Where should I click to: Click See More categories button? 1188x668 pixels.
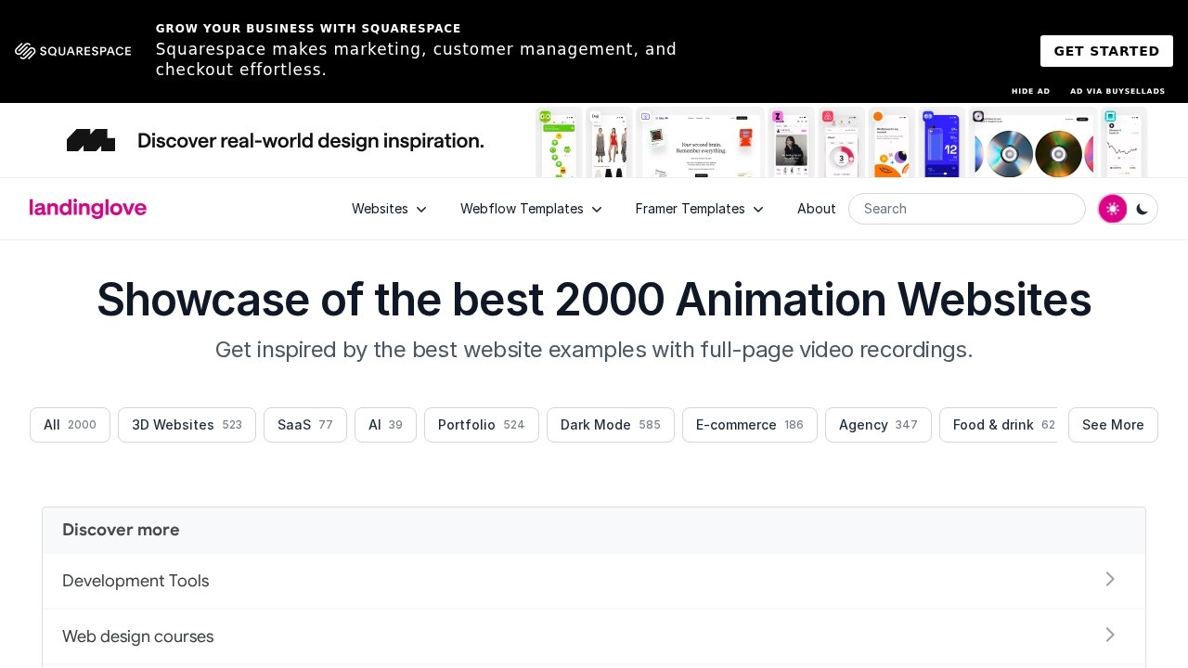pyautogui.click(x=1113, y=425)
